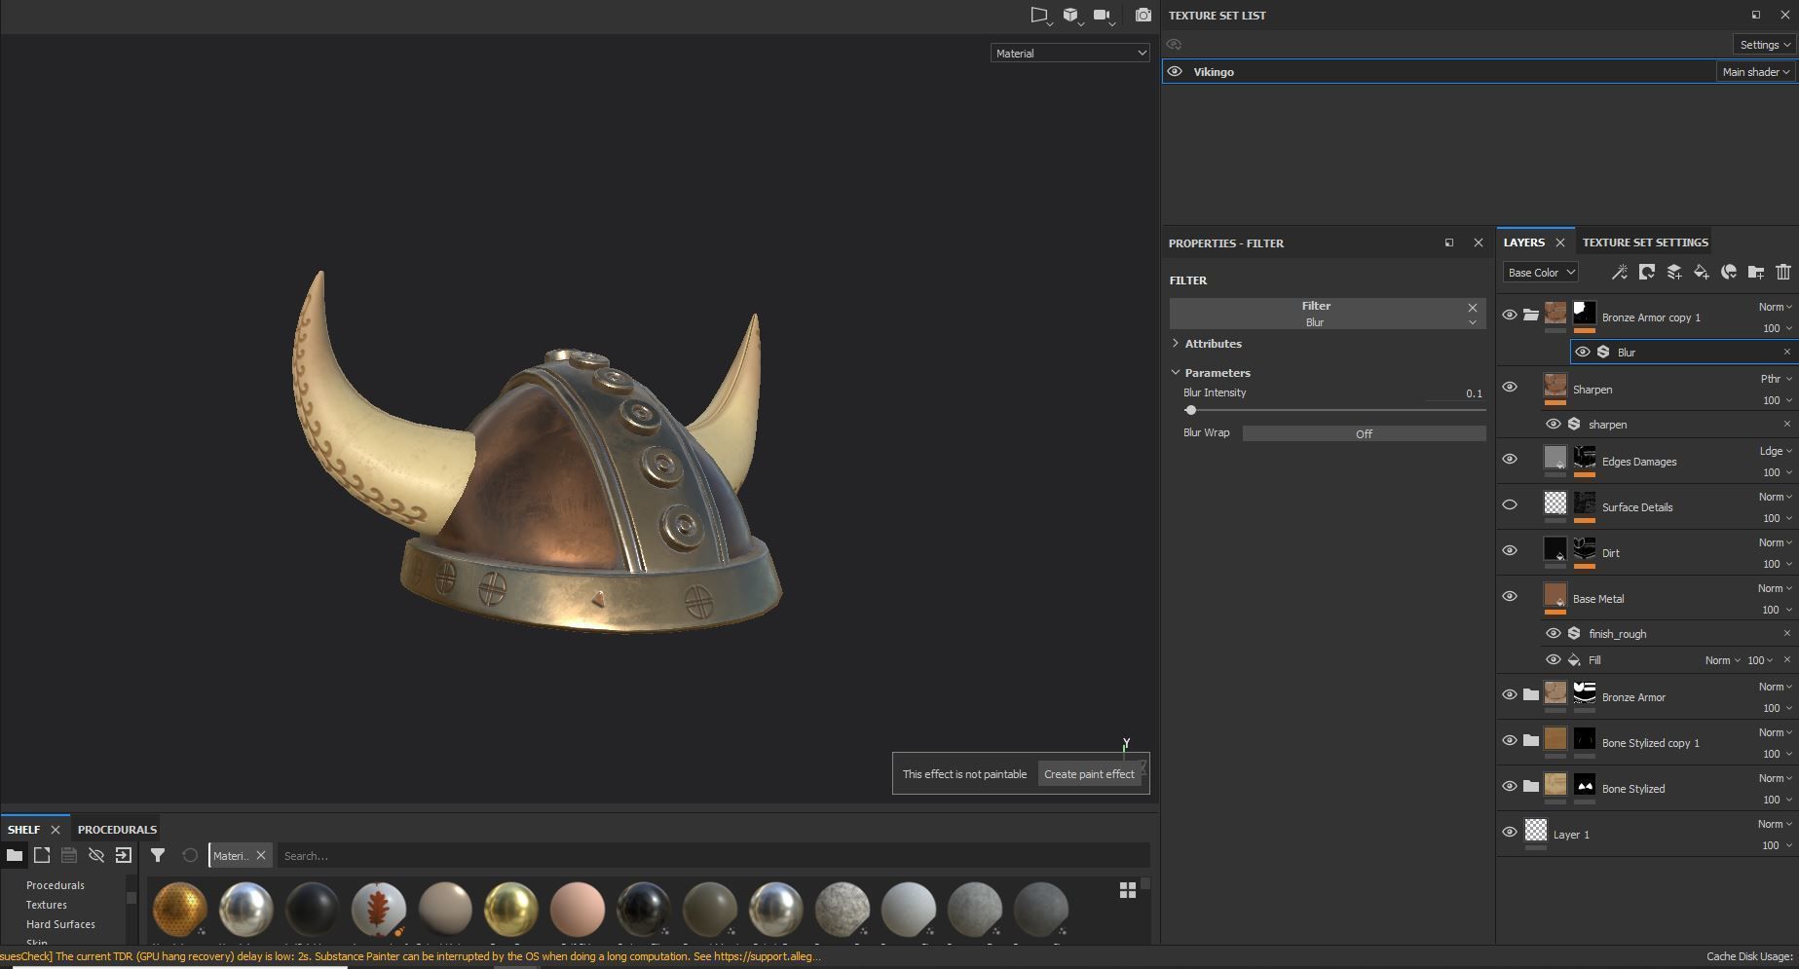This screenshot has width=1799, height=969.
Task: Switch to the Procedurals tab
Action: (x=117, y=830)
